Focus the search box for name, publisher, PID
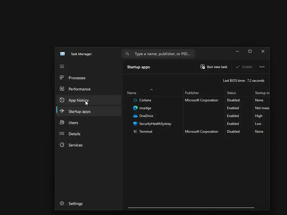The image size is (287, 215). [x=162, y=54]
